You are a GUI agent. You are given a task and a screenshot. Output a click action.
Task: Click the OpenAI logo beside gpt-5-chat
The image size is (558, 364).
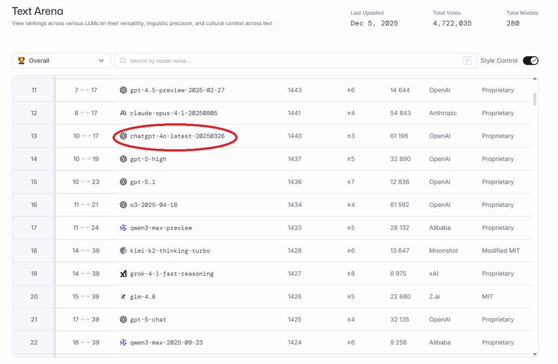(123, 319)
